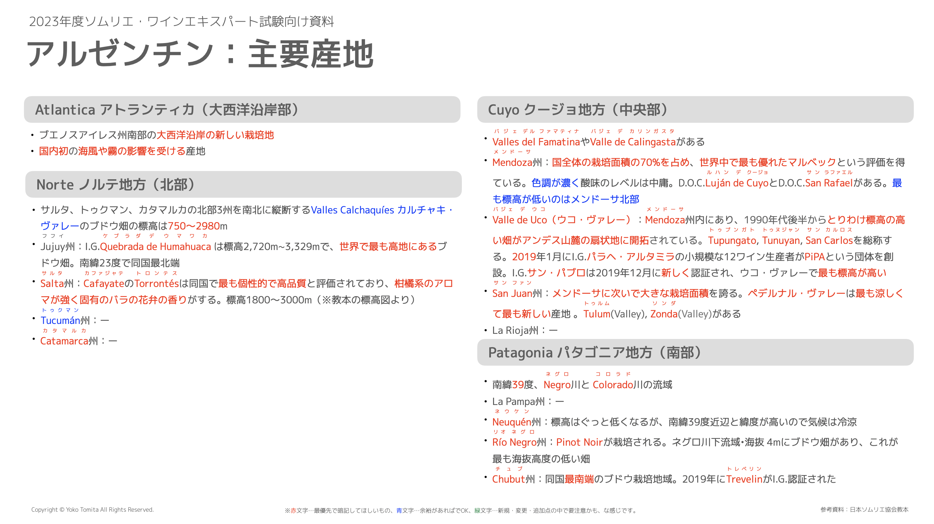Click the red text Valles del Famatina
934x524 pixels.
pos(536,142)
